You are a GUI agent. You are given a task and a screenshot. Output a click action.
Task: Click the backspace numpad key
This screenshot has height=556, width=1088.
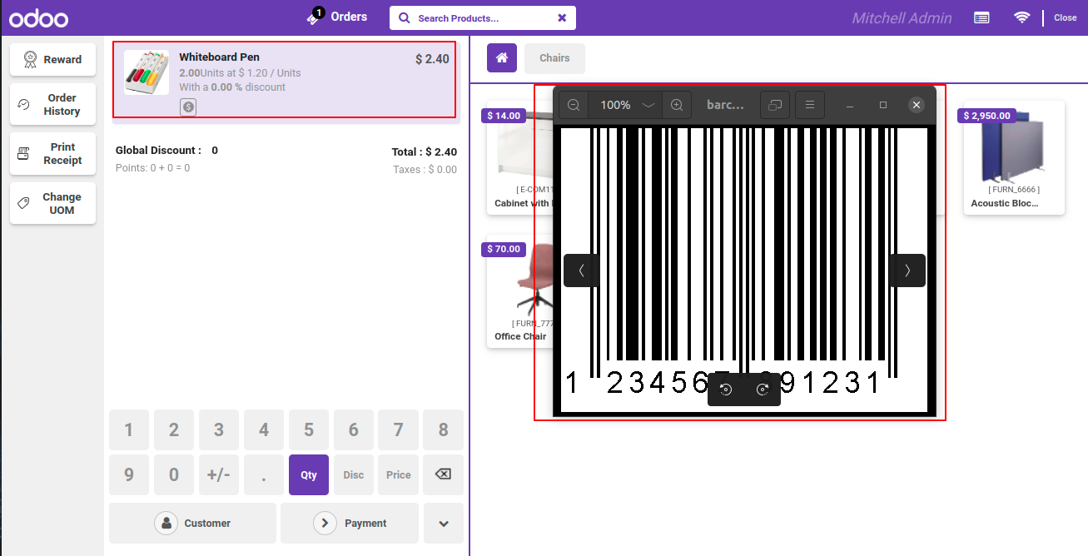[x=443, y=475]
